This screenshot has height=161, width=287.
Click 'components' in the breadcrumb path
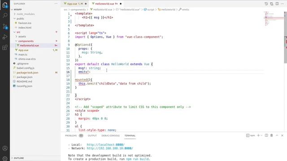[78, 9]
